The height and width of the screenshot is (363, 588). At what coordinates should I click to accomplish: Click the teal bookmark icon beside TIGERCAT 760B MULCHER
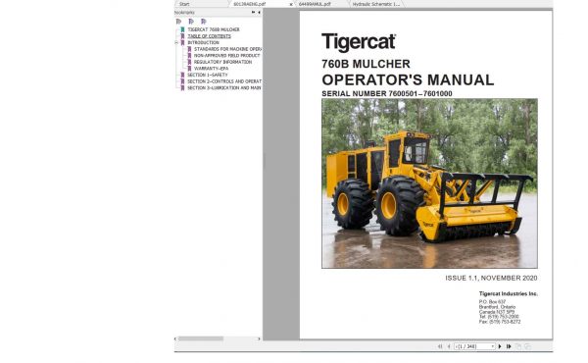182,29
